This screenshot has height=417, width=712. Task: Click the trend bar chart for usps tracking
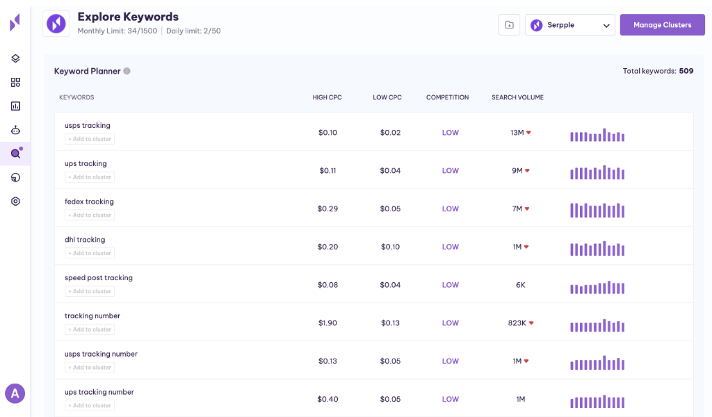597,135
